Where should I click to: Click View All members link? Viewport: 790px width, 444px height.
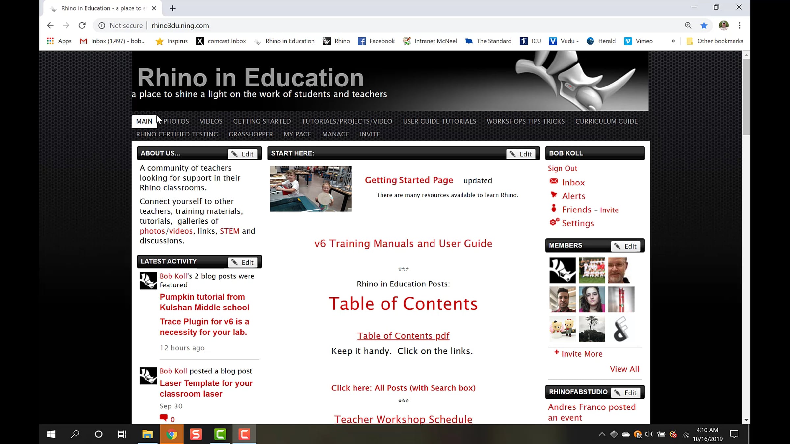coord(624,369)
